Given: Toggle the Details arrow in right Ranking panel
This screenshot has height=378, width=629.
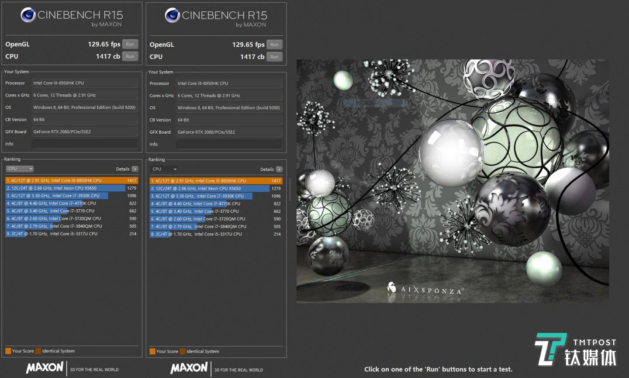Looking at the screenshot, I should [x=279, y=170].
